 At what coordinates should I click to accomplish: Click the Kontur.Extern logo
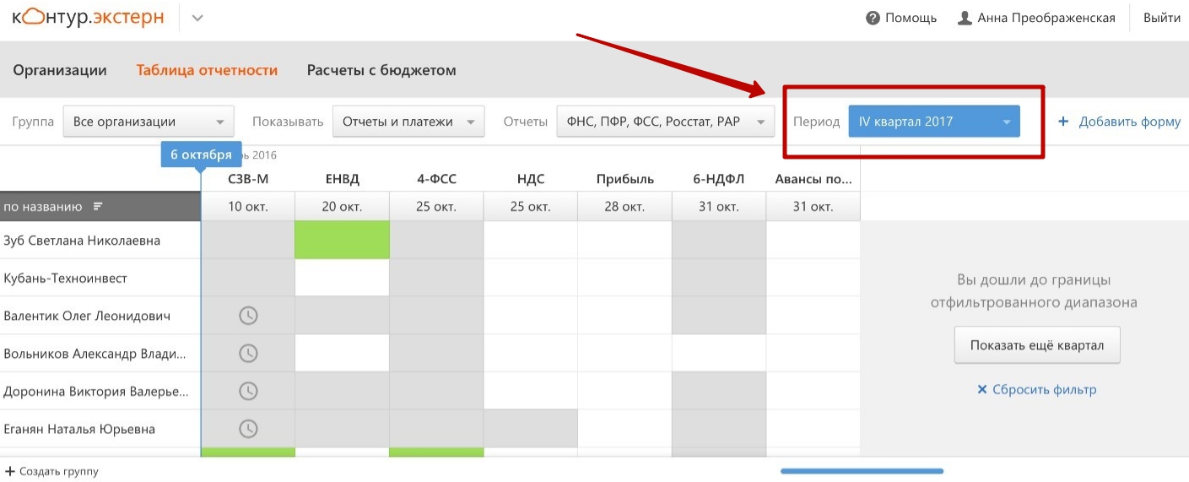pos(88,18)
